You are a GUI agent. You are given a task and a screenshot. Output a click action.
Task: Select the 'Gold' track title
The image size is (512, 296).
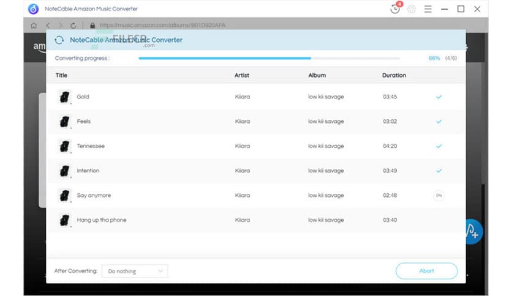[x=83, y=97]
